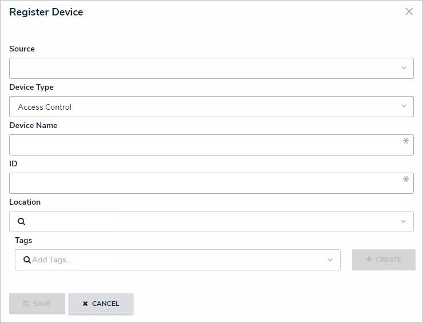The height and width of the screenshot is (323, 423).
Task: Click the Tags field label
Action: 23,240
